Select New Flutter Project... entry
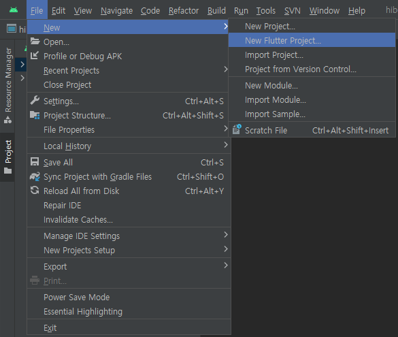 coord(312,40)
